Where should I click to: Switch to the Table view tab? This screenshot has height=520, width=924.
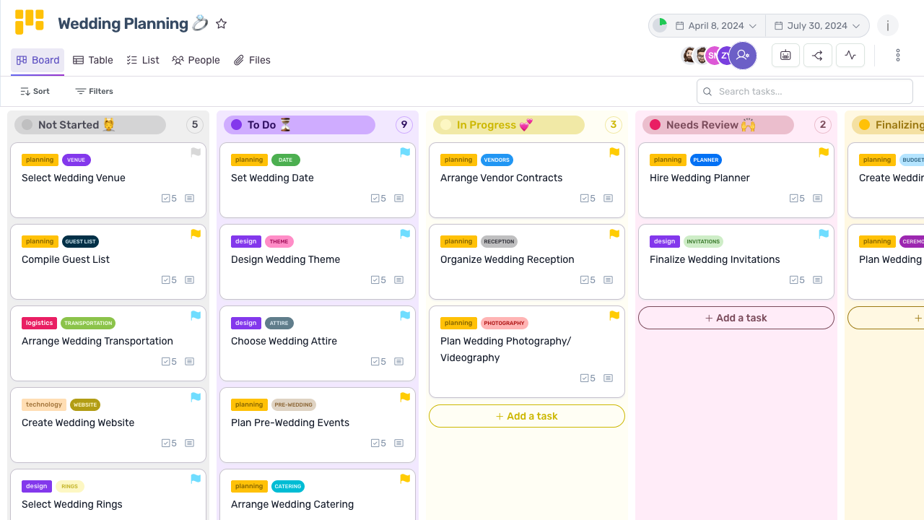tap(93, 60)
